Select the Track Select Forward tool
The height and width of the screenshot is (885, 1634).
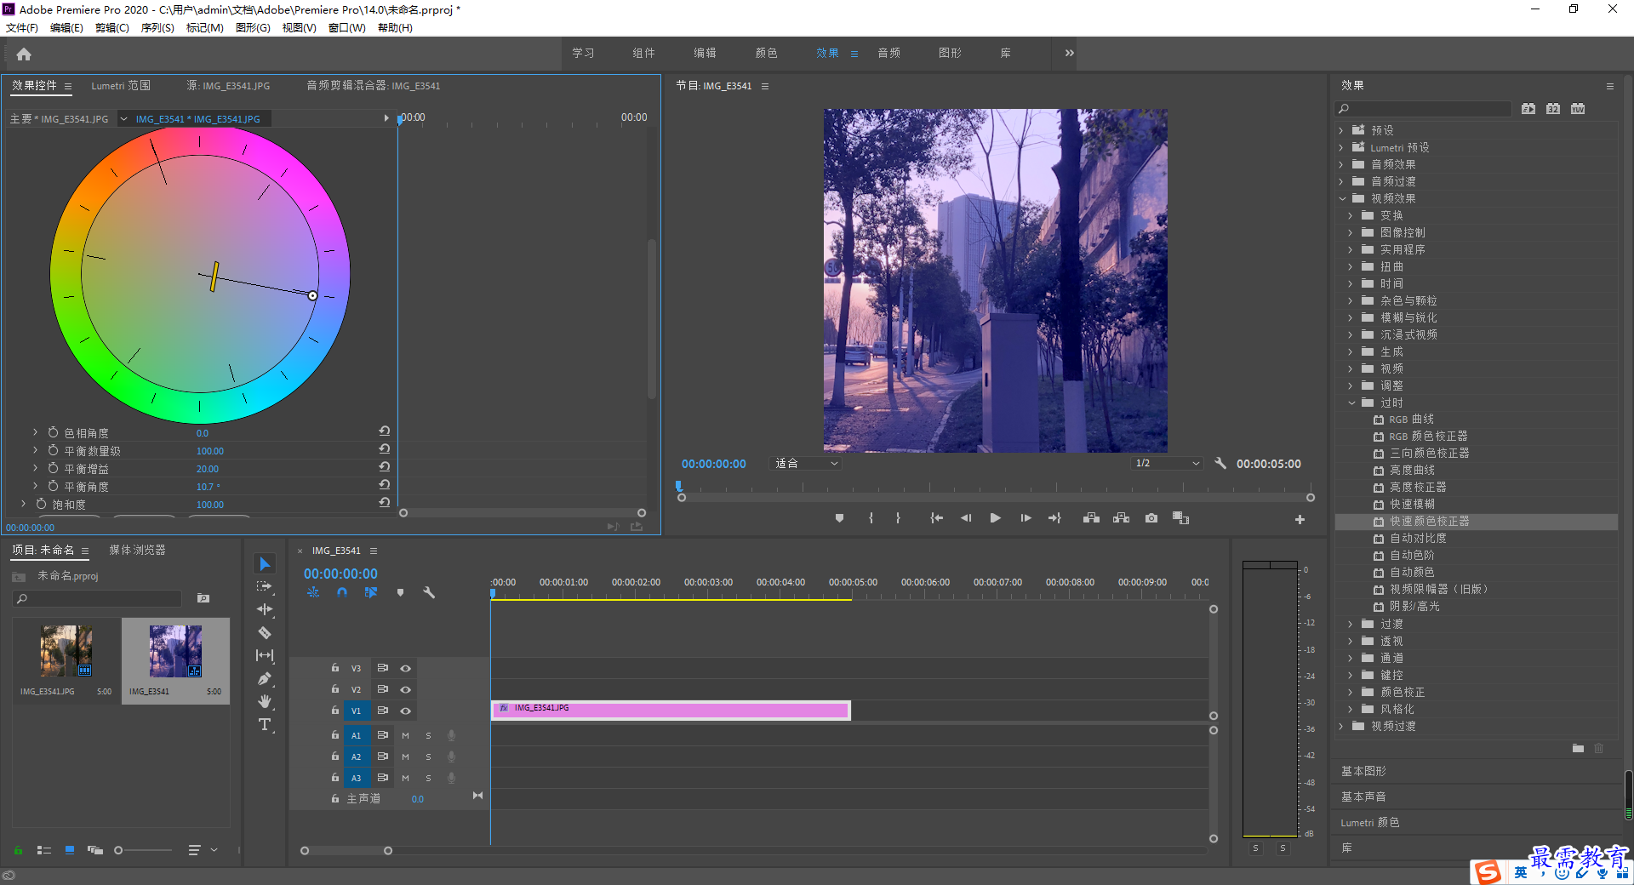coord(265,586)
